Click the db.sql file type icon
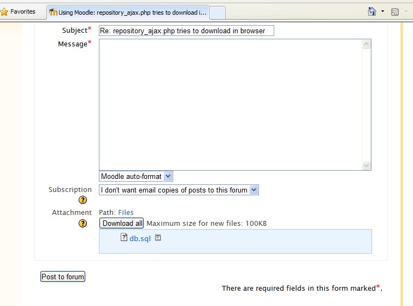This screenshot has height=306, width=413. pos(124,237)
